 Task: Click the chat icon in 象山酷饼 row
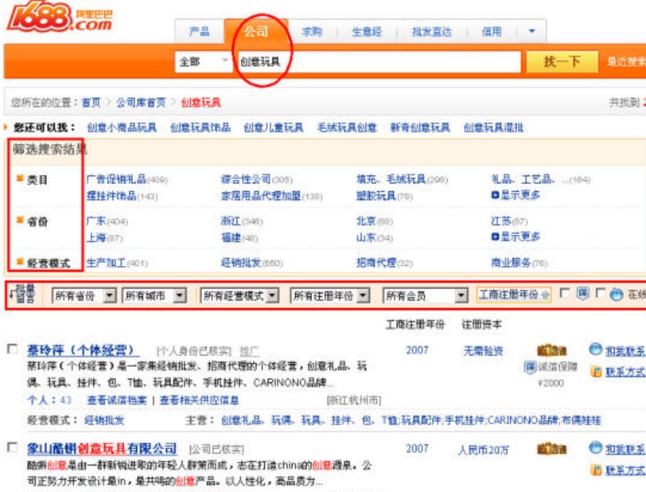[595, 447]
